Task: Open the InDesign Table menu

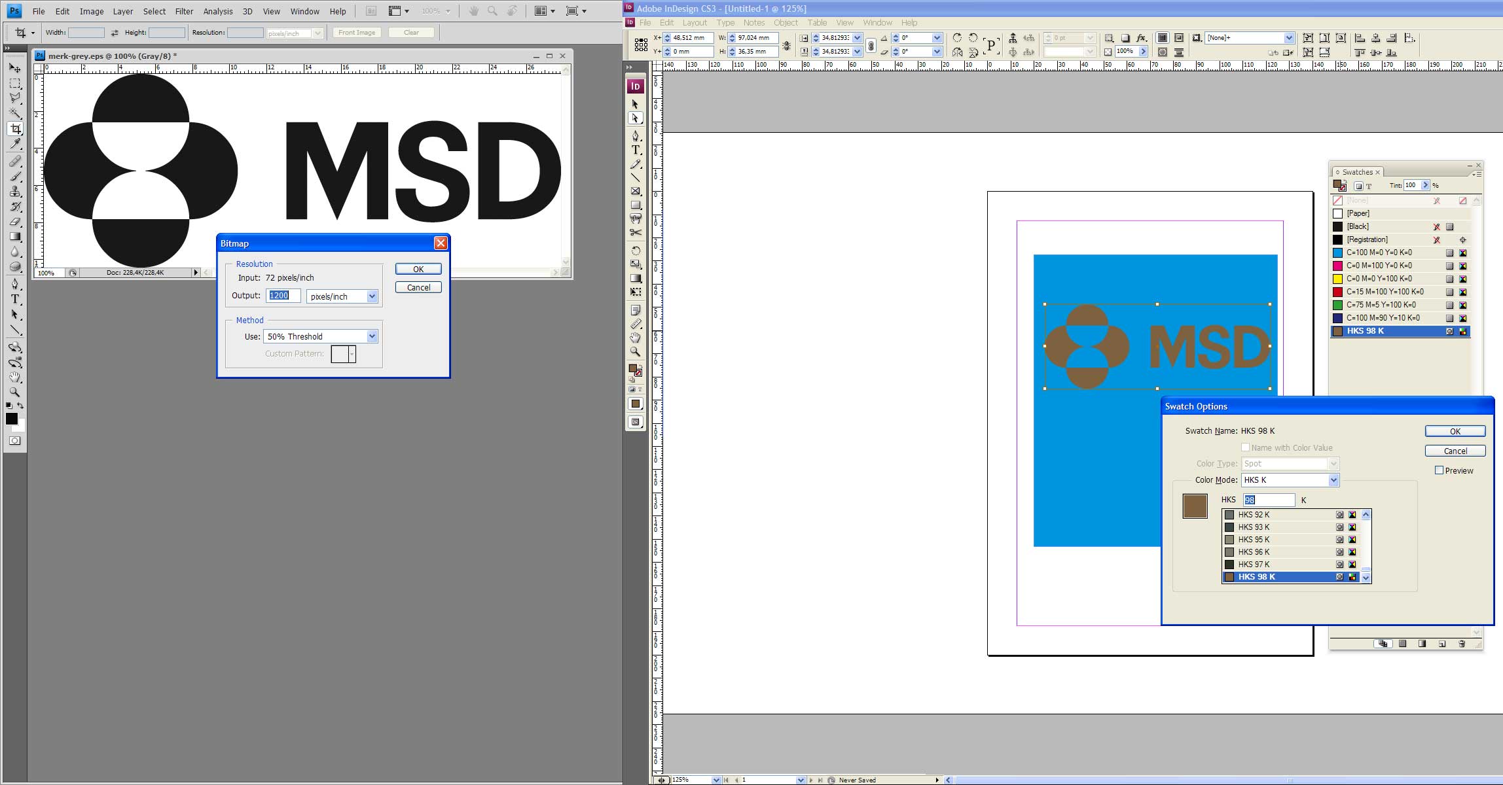Action: [x=817, y=22]
